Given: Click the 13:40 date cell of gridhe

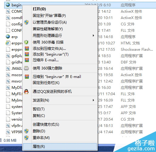Looking at the screenshot, I should click(104, 62).
